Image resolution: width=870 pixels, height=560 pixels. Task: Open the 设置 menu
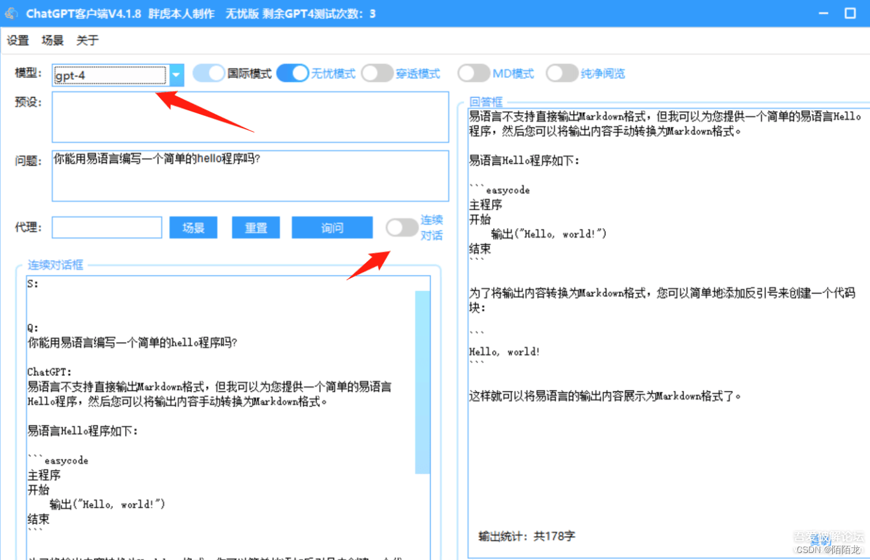coord(18,41)
